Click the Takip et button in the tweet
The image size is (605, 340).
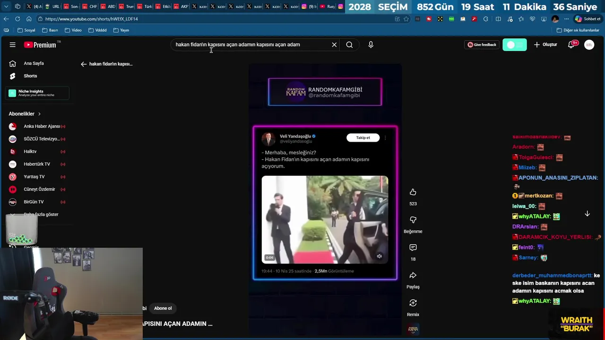tap(363, 137)
